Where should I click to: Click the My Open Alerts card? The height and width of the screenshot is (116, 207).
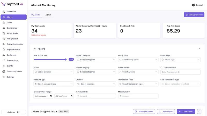pos(50,30)
